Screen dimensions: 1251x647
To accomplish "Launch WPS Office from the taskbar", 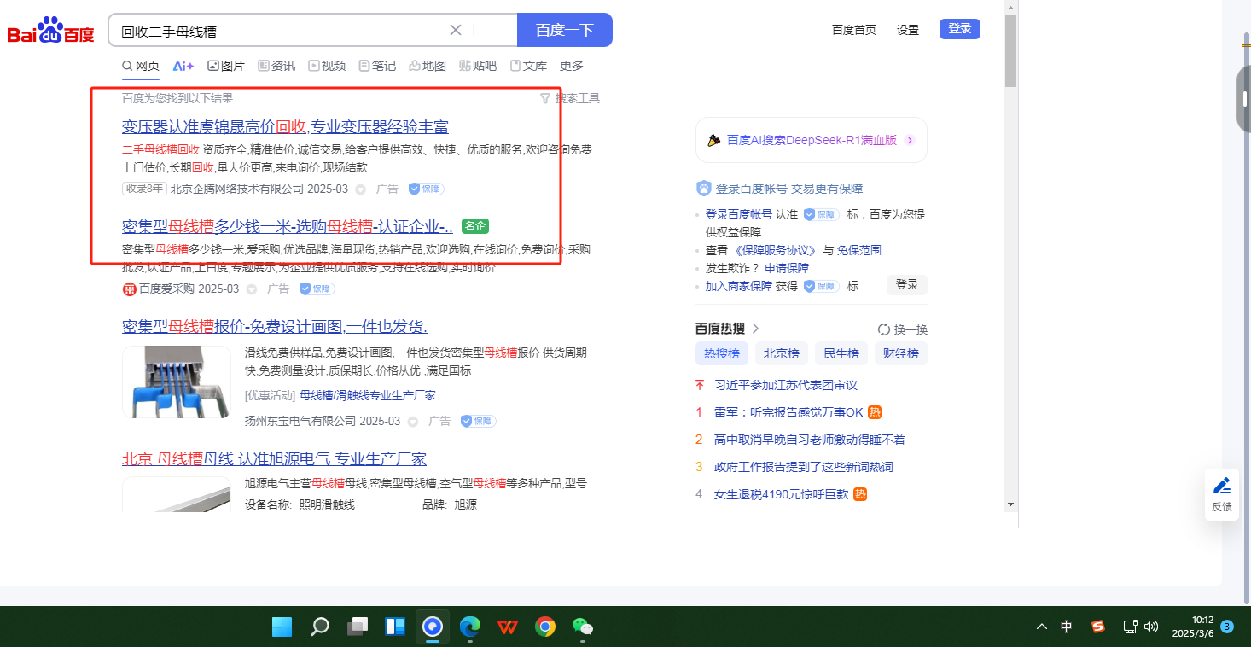I will pyautogui.click(x=508, y=627).
